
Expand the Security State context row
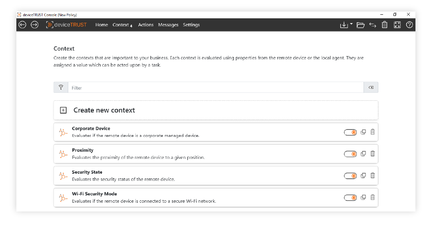(x=200, y=176)
